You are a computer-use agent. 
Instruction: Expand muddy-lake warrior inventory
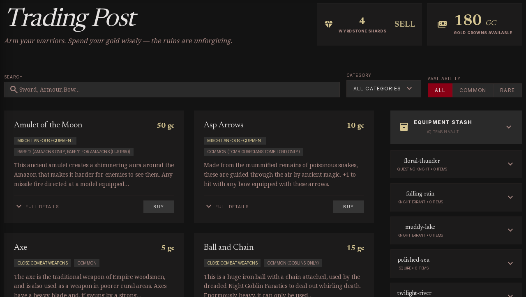[x=510, y=230]
